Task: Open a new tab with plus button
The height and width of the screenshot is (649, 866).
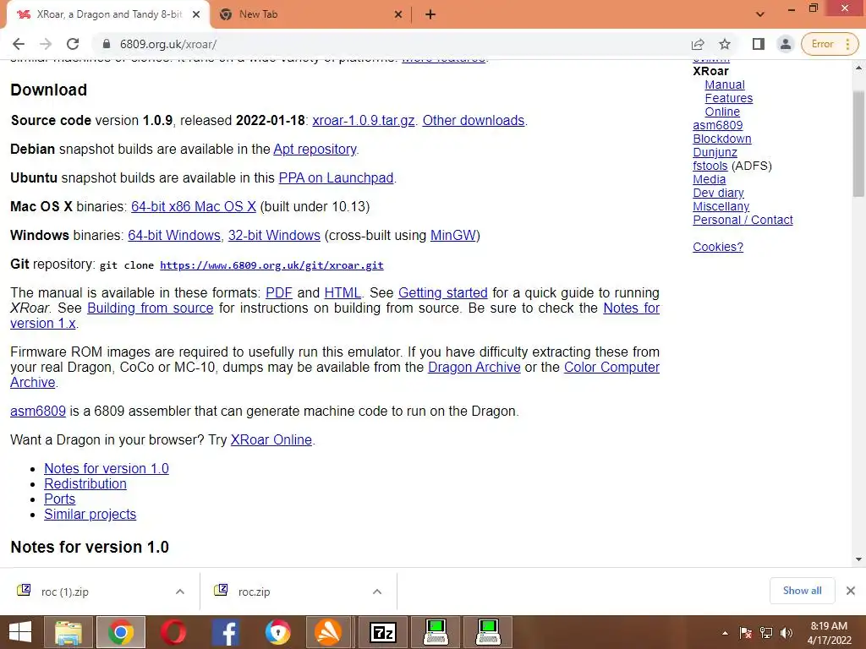Action: pyautogui.click(x=430, y=14)
